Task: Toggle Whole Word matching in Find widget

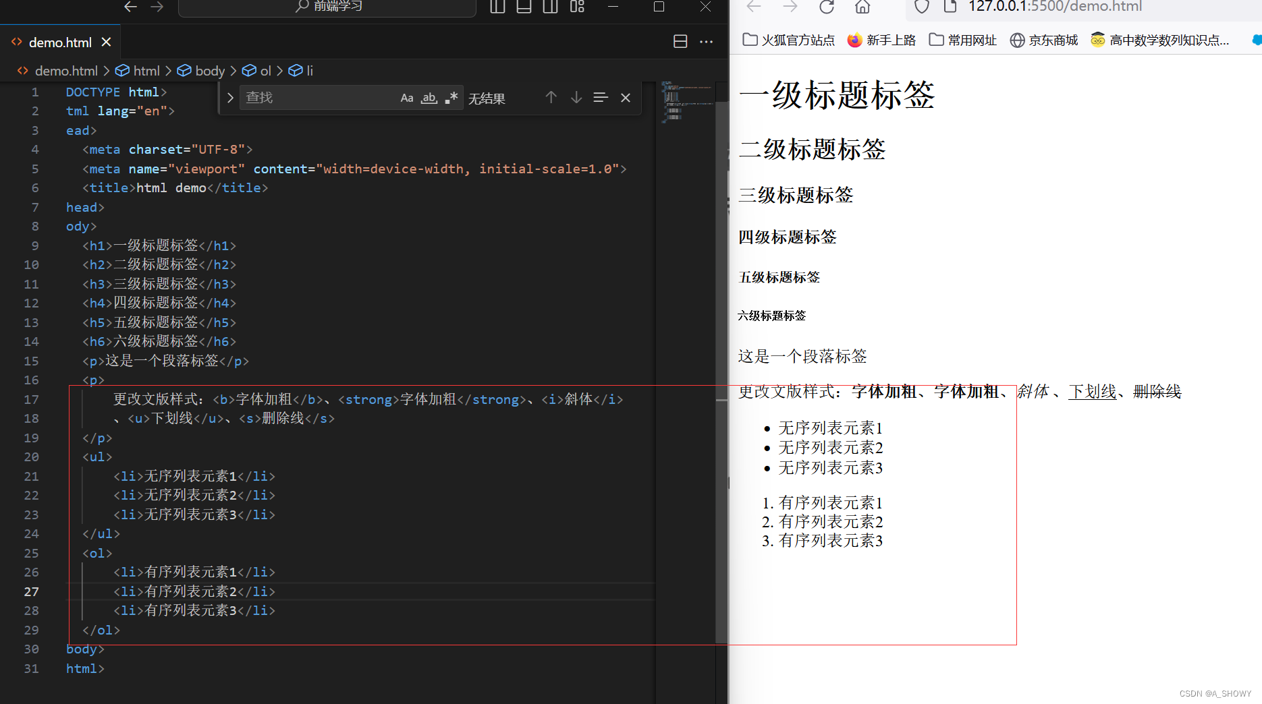Action: point(429,97)
